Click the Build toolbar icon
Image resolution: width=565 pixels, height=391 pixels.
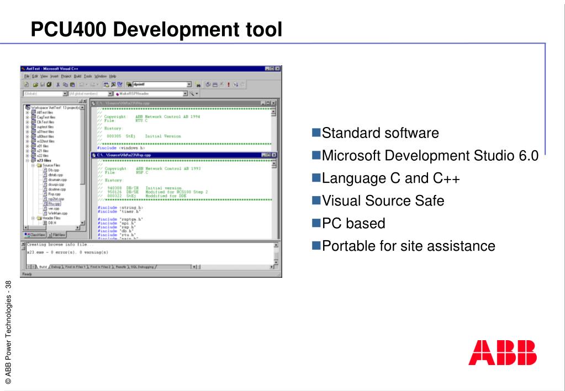(x=215, y=84)
